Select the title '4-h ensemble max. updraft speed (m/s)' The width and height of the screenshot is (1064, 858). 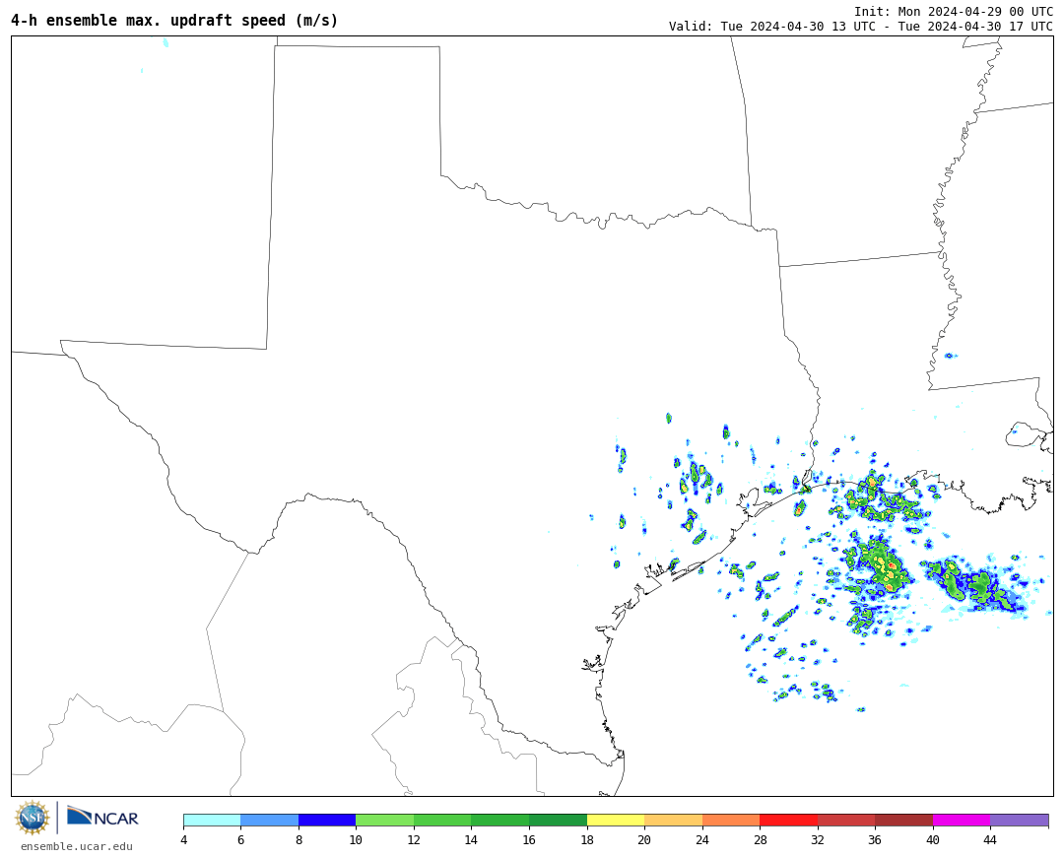174,21
